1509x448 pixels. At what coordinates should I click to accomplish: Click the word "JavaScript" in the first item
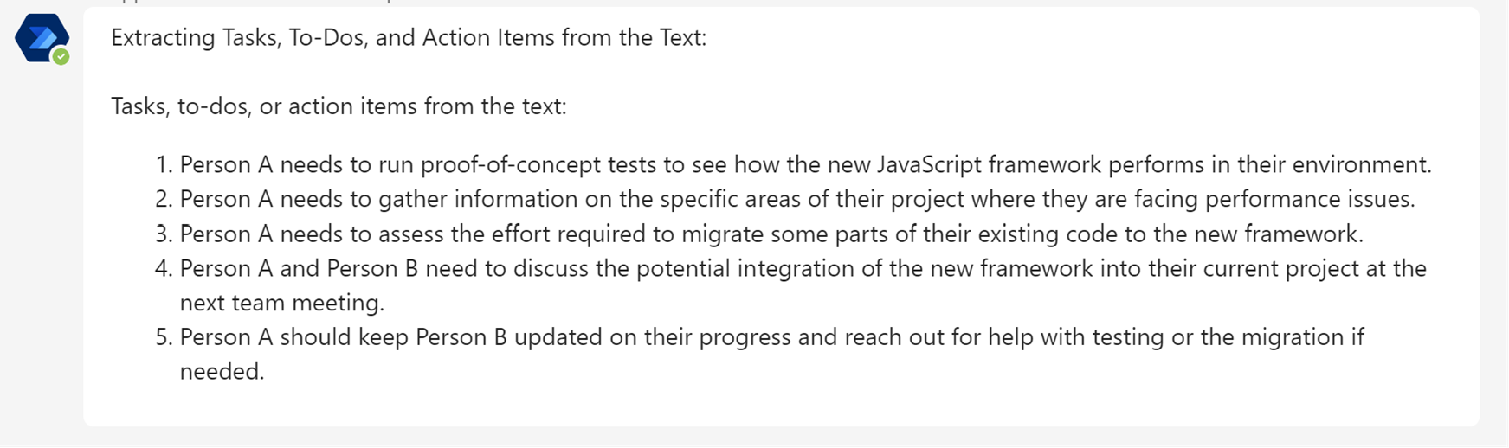tap(929, 164)
